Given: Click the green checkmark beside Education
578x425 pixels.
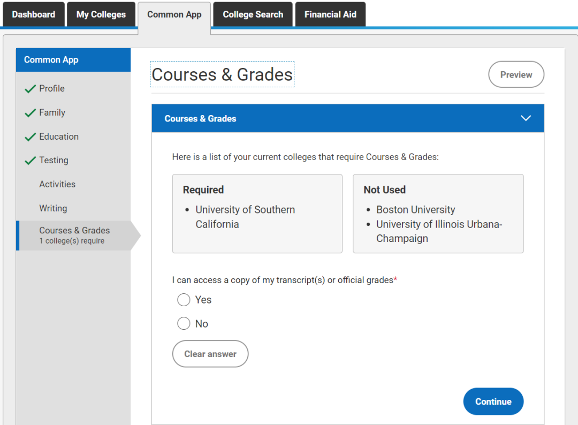Looking at the screenshot, I should [30, 137].
